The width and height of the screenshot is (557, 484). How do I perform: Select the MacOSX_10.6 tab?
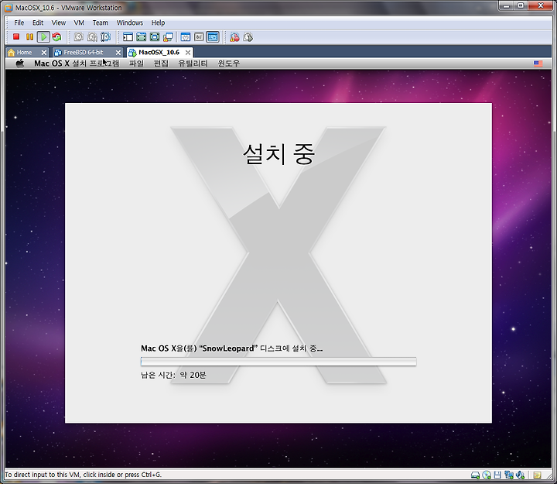(159, 53)
